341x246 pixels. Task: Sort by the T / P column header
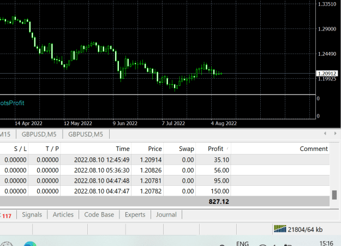click(x=52, y=149)
